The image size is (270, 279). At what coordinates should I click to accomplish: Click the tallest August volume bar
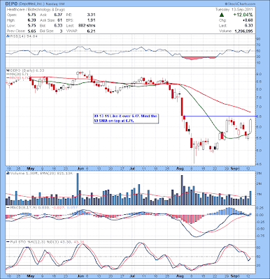click(x=182, y=190)
